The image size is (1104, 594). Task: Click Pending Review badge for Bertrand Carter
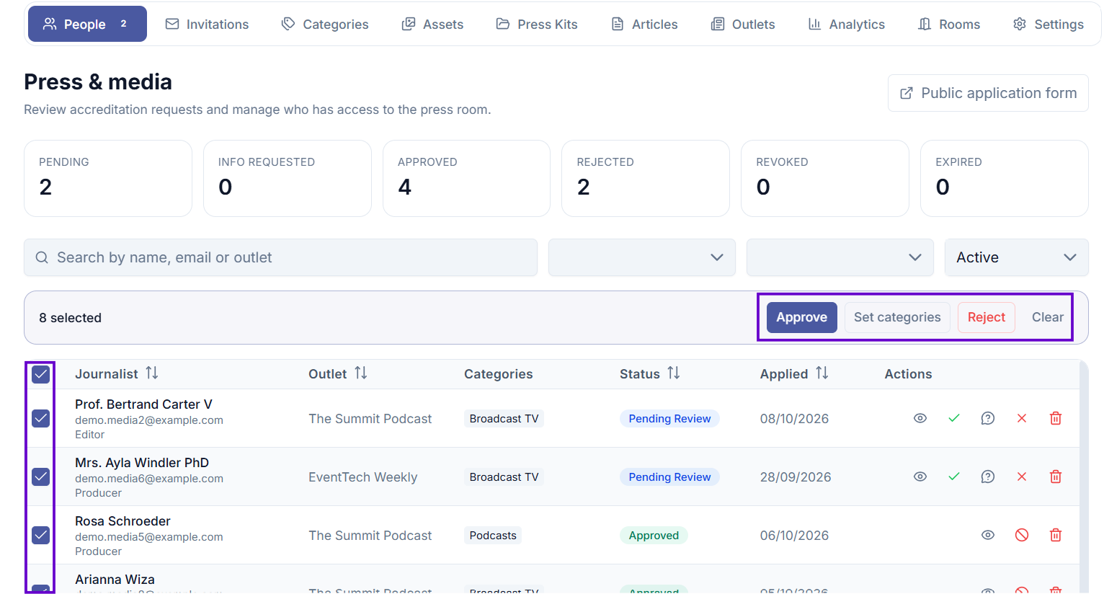click(669, 418)
